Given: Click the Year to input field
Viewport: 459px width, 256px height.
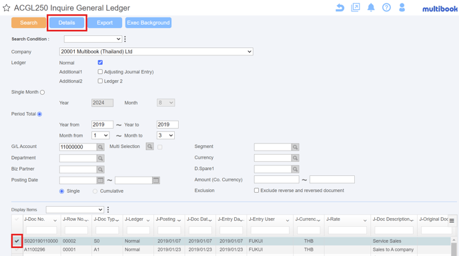Looking at the screenshot, I should 167,125.
